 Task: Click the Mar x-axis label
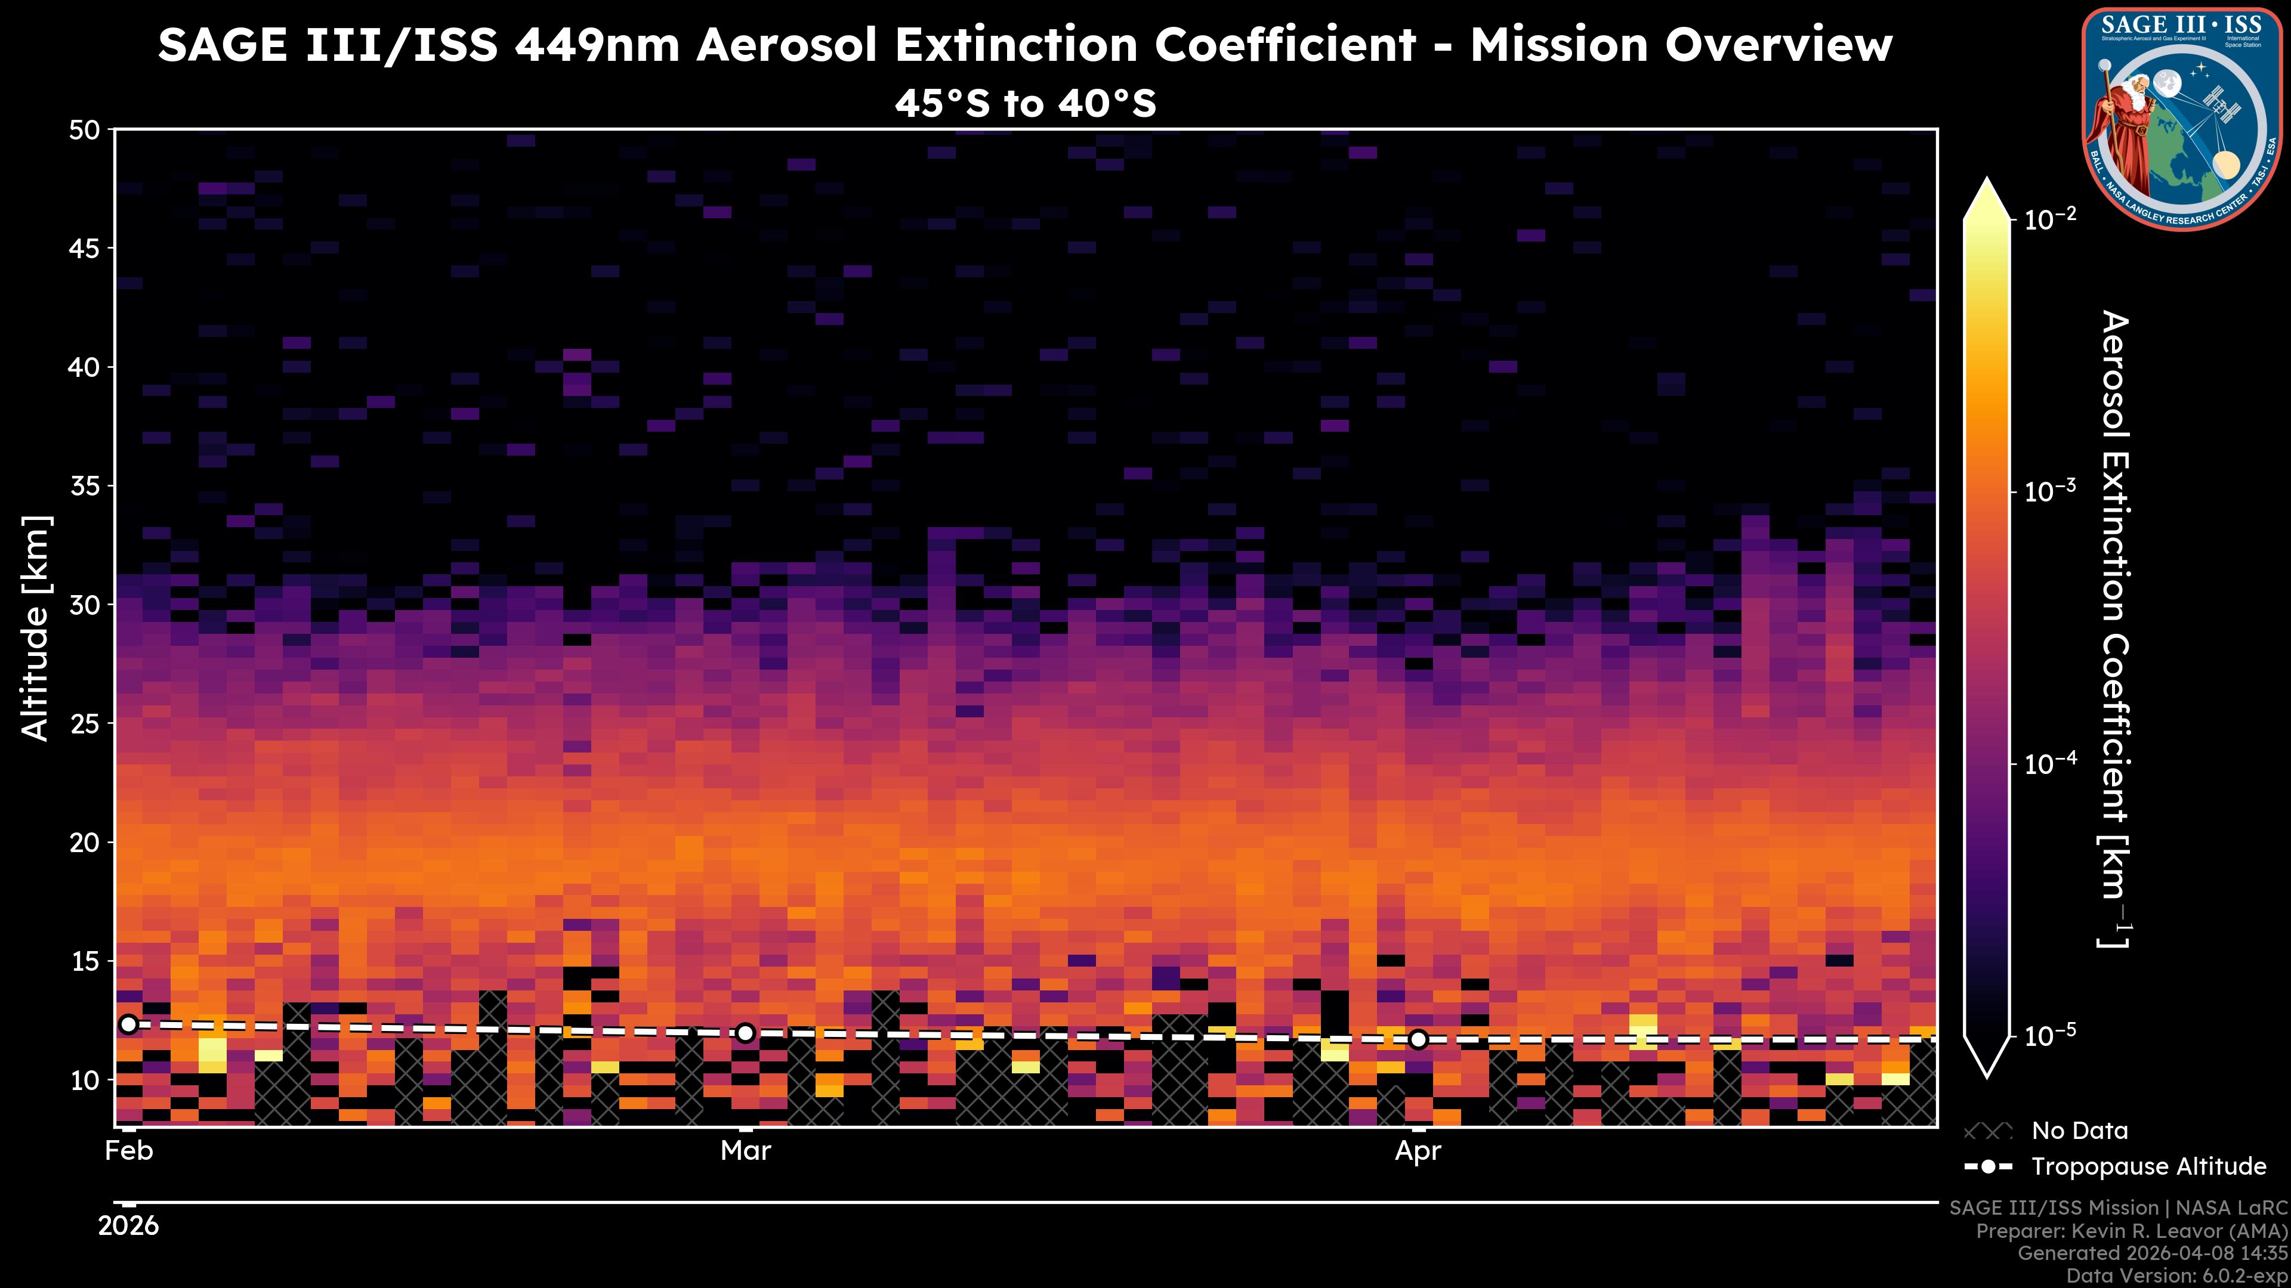[745, 1151]
